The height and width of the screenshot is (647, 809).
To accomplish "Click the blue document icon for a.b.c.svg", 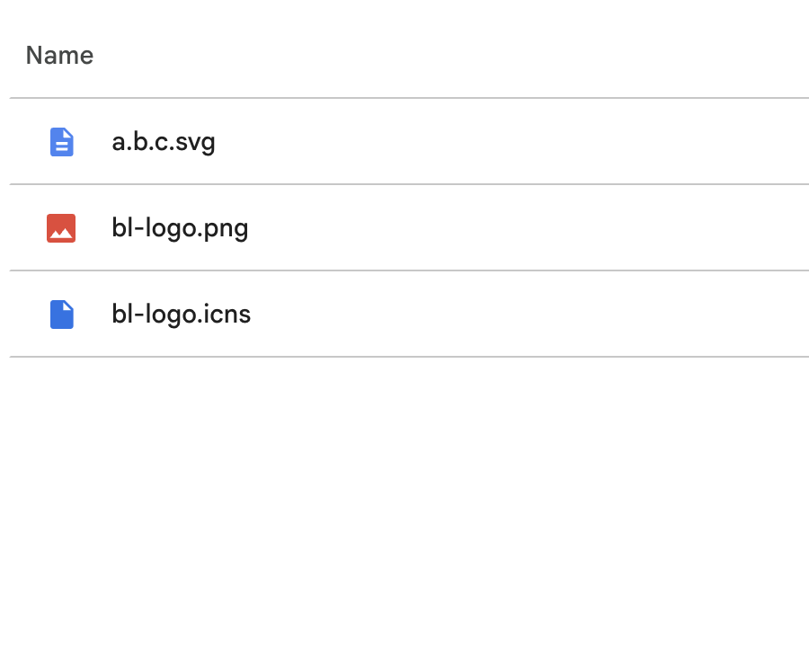I will (61, 142).
